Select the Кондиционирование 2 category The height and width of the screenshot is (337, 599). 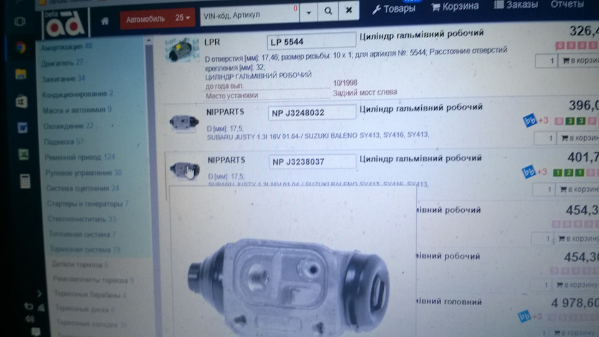[77, 94]
